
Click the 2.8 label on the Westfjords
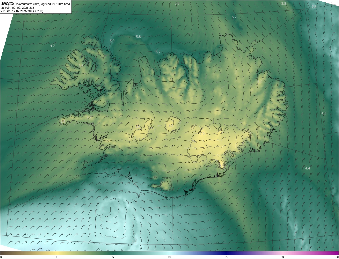tap(81, 66)
